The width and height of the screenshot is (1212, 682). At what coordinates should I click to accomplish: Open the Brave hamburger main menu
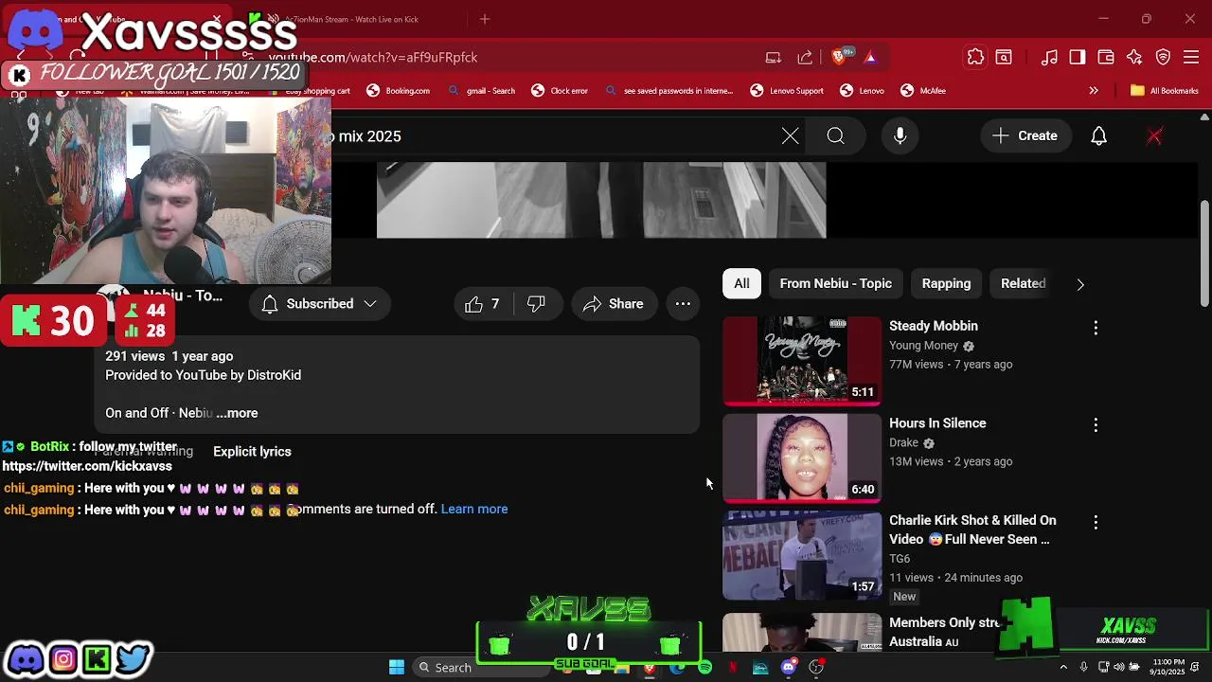pos(1192,57)
